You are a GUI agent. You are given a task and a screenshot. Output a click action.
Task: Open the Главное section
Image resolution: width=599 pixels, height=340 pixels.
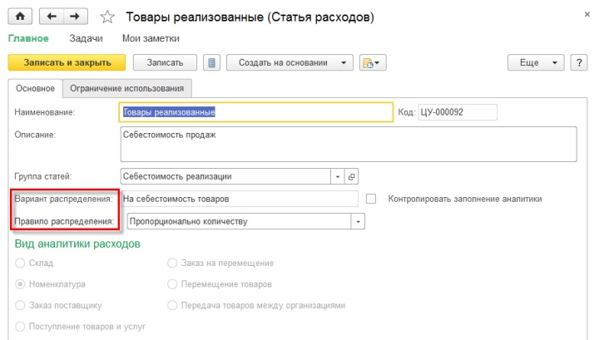coord(28,38)
